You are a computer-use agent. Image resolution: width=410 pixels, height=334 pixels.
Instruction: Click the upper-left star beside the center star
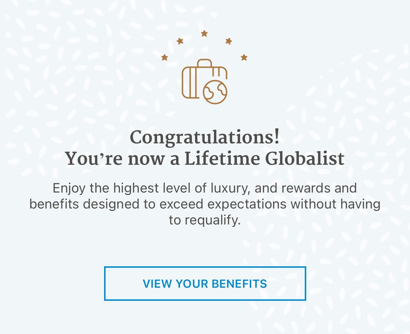click(180, 41)
